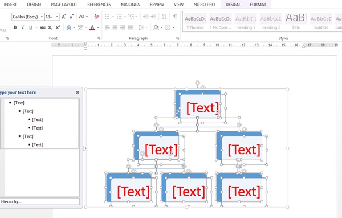Apply Shading paint bucket
This screenshot has width=342, height=218.
tap(156, 27)
